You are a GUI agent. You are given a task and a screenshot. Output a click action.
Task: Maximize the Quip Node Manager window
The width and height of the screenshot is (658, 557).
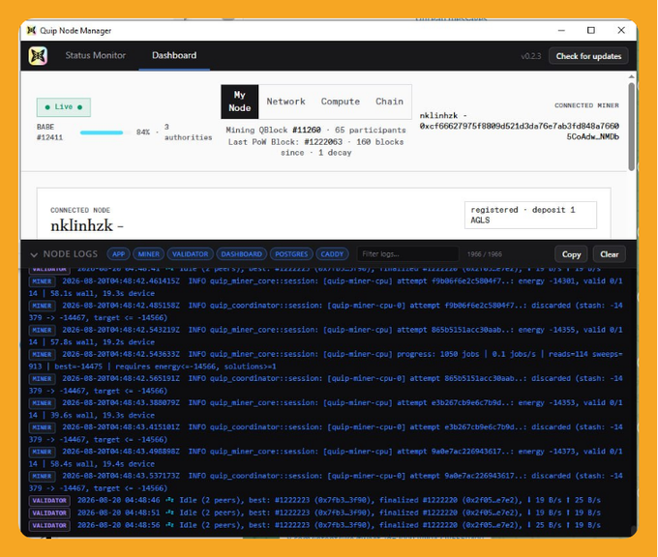[591, 30]
